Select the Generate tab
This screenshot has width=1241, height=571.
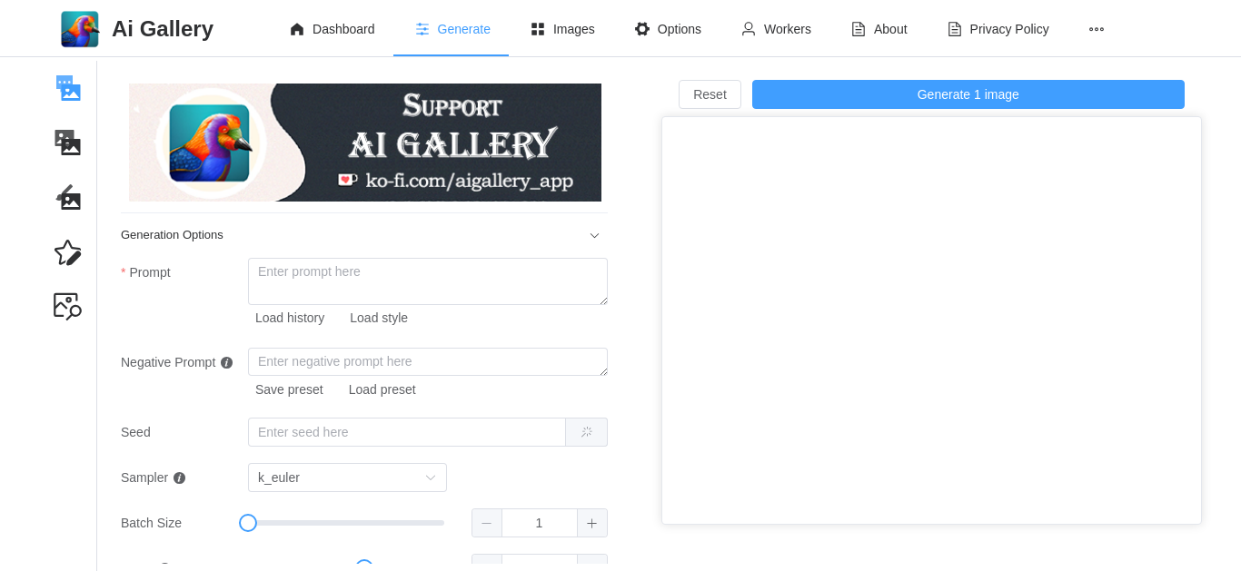click(x=452, y=29)
